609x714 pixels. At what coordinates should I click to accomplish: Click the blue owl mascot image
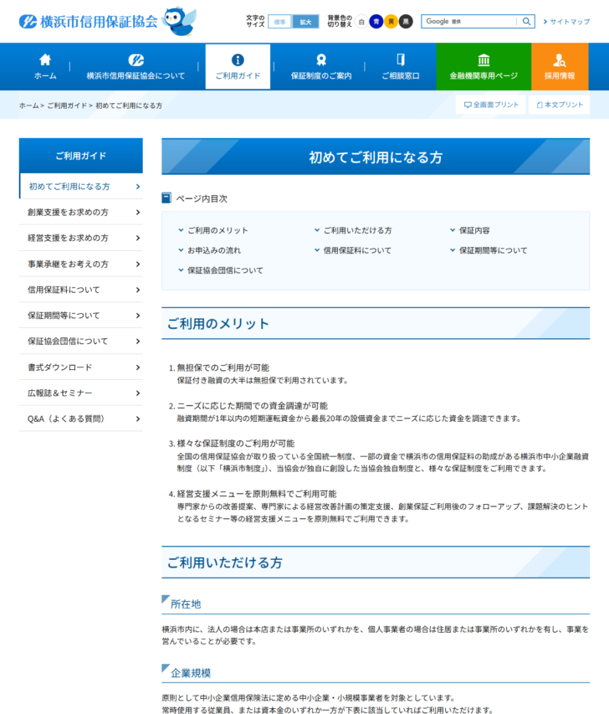[x=180, y=21]
